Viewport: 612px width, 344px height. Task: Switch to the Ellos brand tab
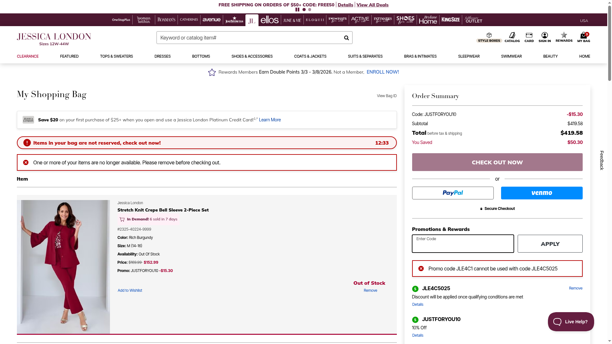269,20
